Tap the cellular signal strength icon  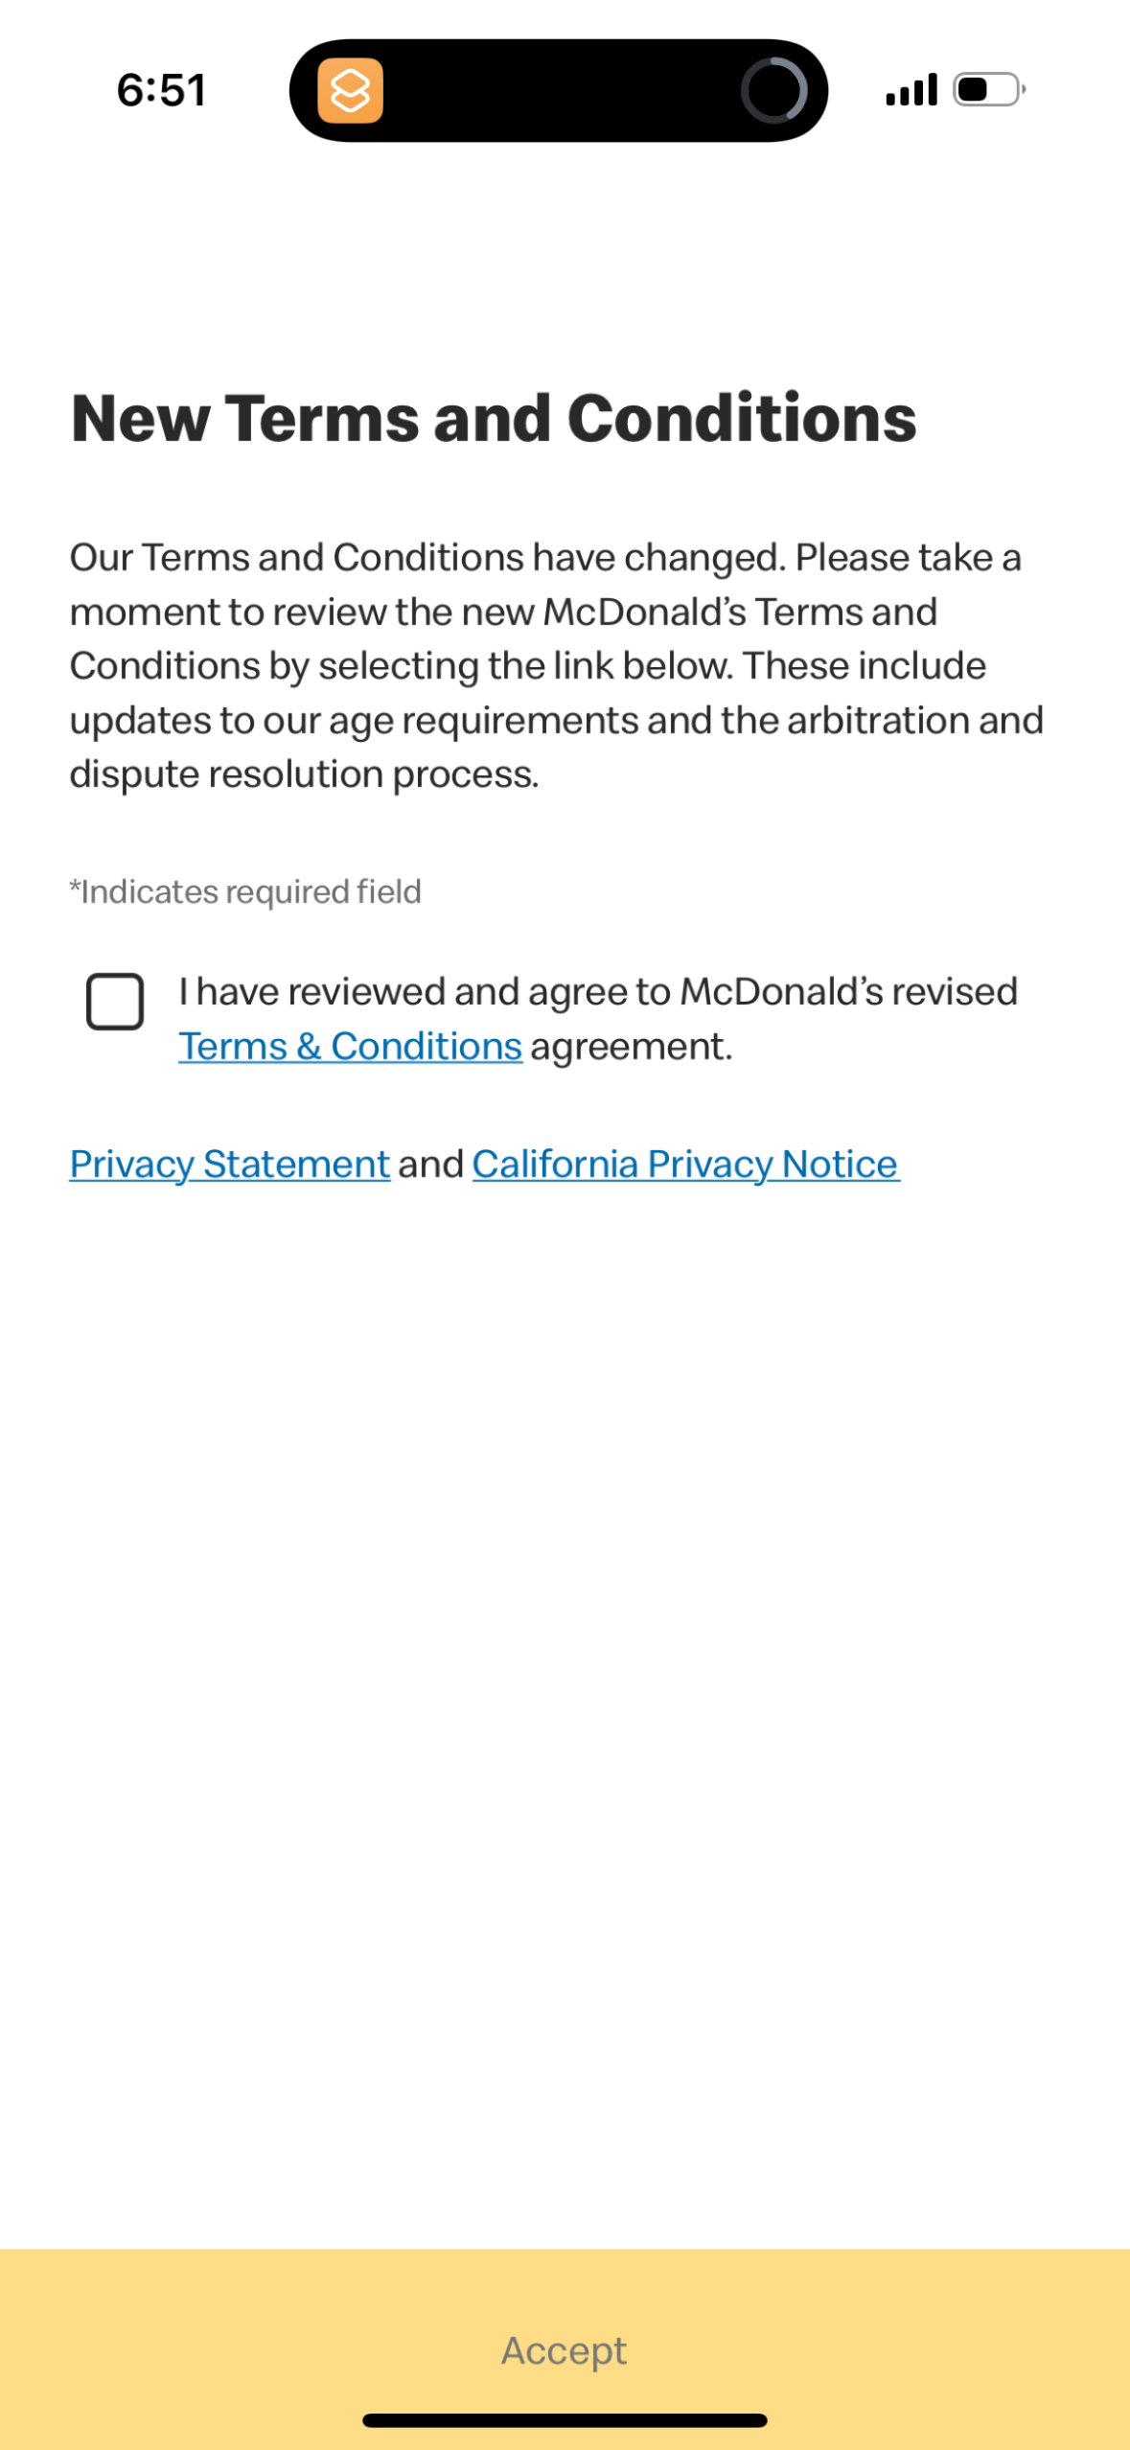coord(911,90)
